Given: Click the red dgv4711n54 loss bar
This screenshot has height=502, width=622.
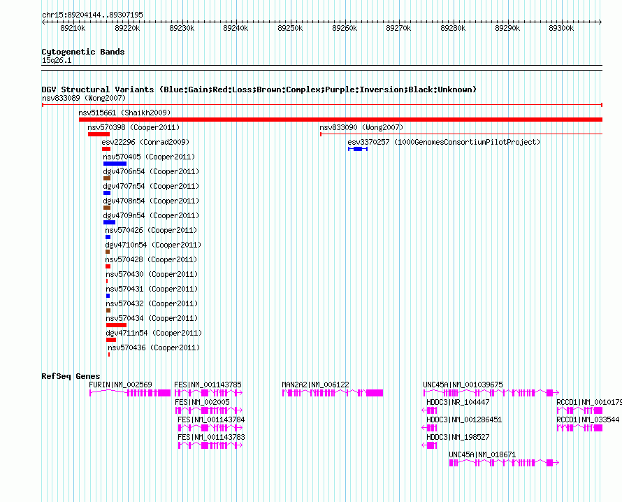Looking at the screenshot, I should 111,340.
